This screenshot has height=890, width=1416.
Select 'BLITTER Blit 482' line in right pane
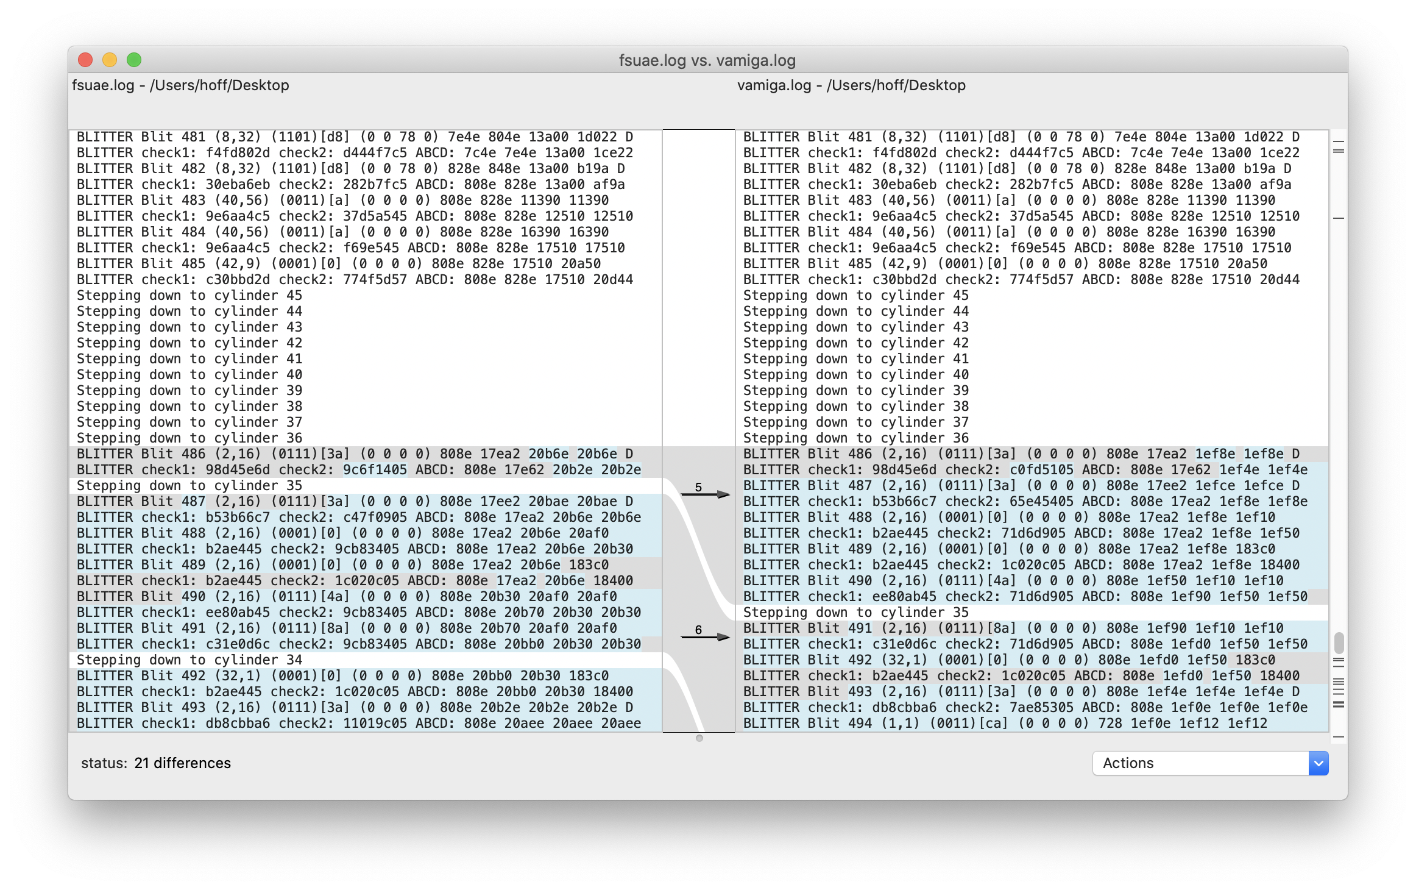tap(1018, 169)
